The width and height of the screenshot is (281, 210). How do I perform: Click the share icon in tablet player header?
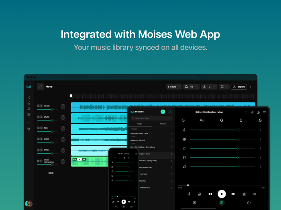tap(252, 112)
